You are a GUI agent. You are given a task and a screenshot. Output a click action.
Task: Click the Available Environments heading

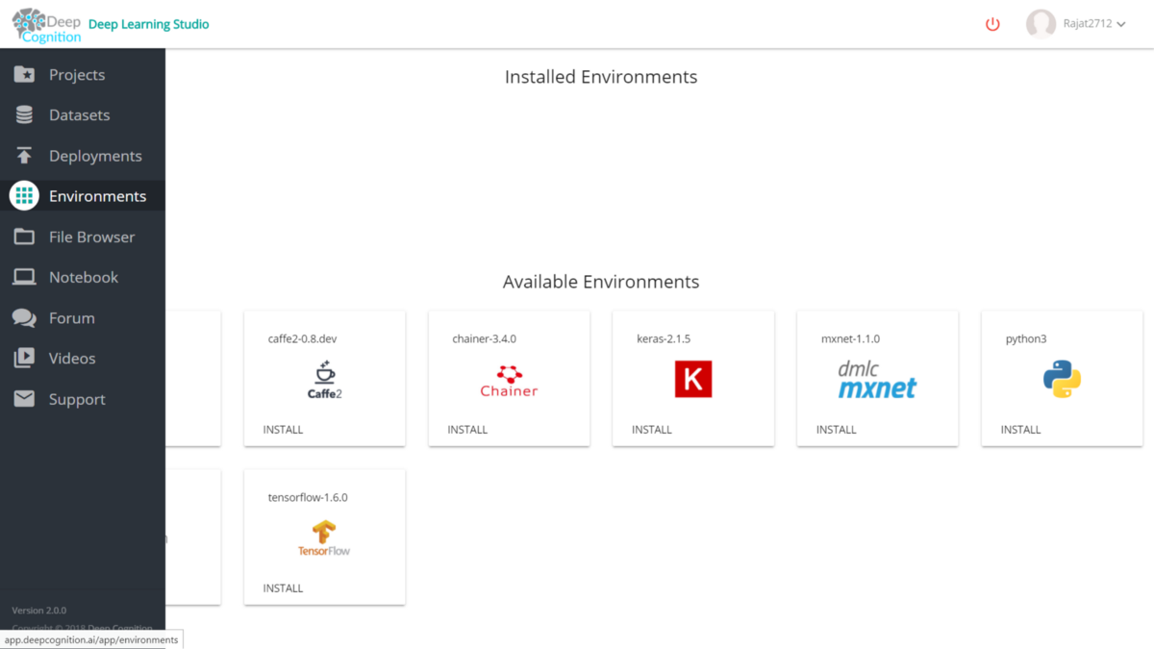[601, 282]
